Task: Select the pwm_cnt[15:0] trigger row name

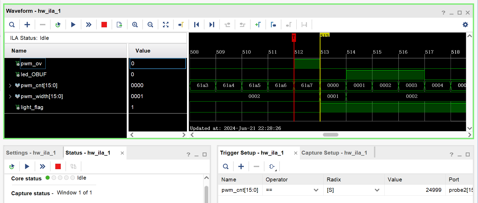Action: pos(240,190)
